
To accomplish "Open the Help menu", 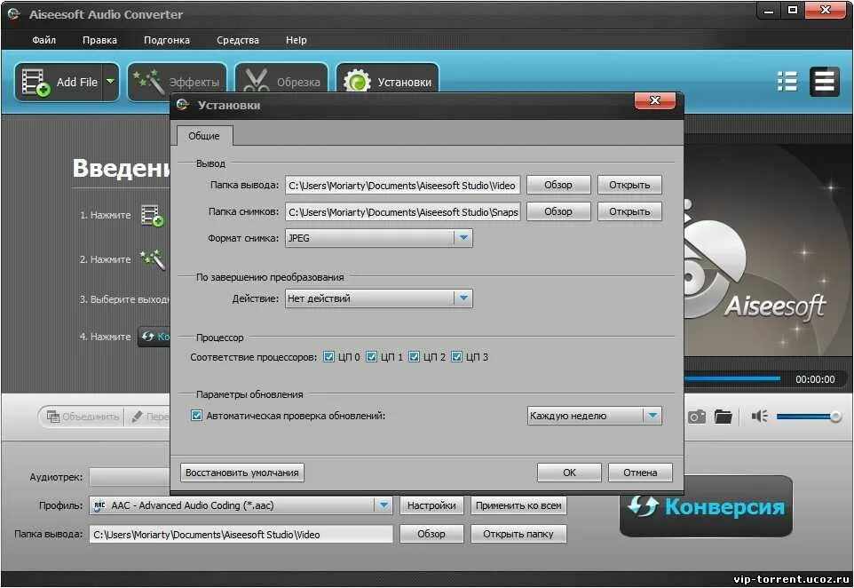I will [x=297, y=40].
